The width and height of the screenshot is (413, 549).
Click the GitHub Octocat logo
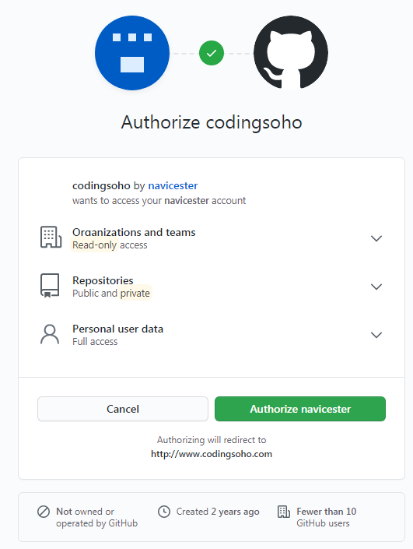point(291,53)
